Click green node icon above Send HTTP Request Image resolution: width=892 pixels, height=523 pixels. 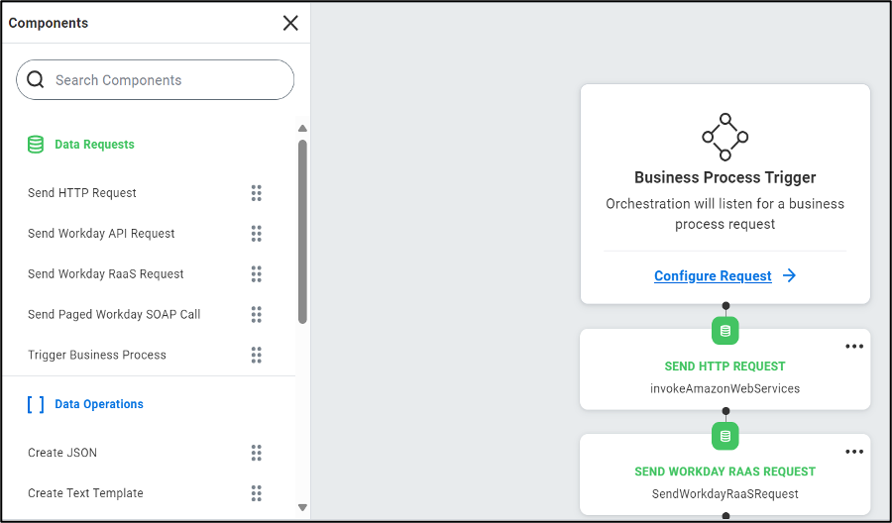tap(725, 330)
